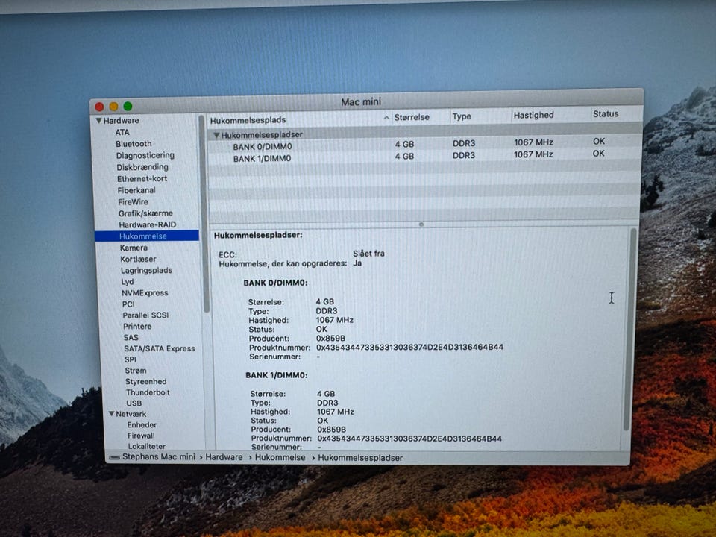The height and width of the screenshot is (537, 716).
Task: Select PCI in the sidebar
Action: (x=128, y=304)
